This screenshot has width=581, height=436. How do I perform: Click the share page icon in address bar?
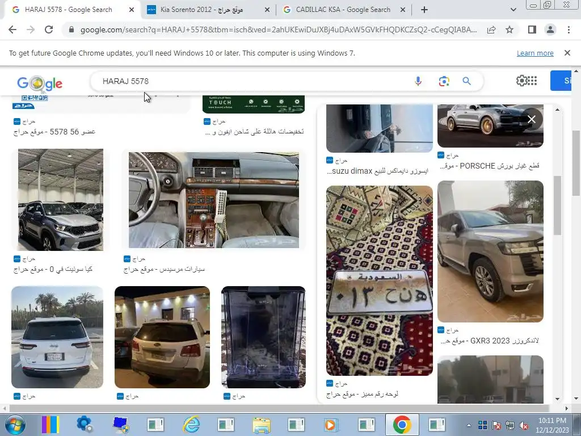(491, 30)
